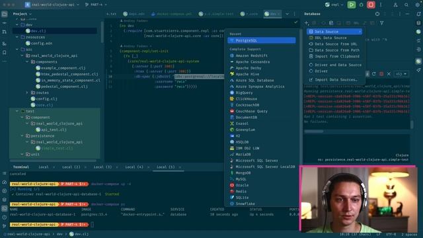Viewport: 423px width, 238px height.
Task: Open the Commit tool window icon in left sidebar
Action: pyautogui.click(x=5, y=23)
